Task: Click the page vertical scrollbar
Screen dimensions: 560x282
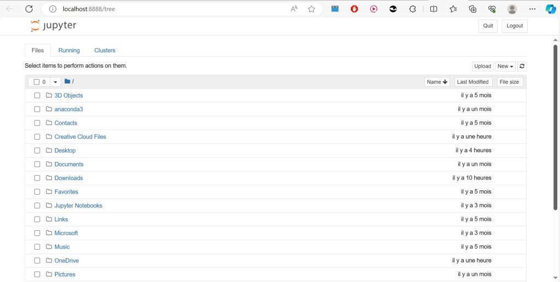Action: click(555, 125)
